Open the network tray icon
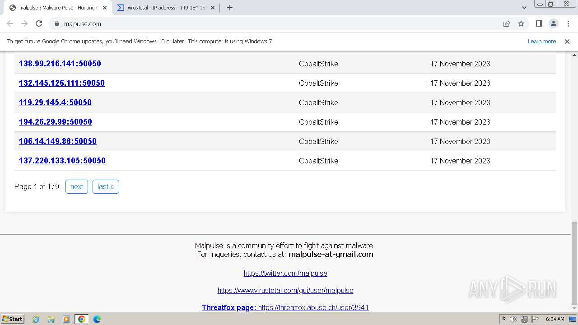Viewport: 578px width, 325px height. pyautogui.click(x=524, y=319)
